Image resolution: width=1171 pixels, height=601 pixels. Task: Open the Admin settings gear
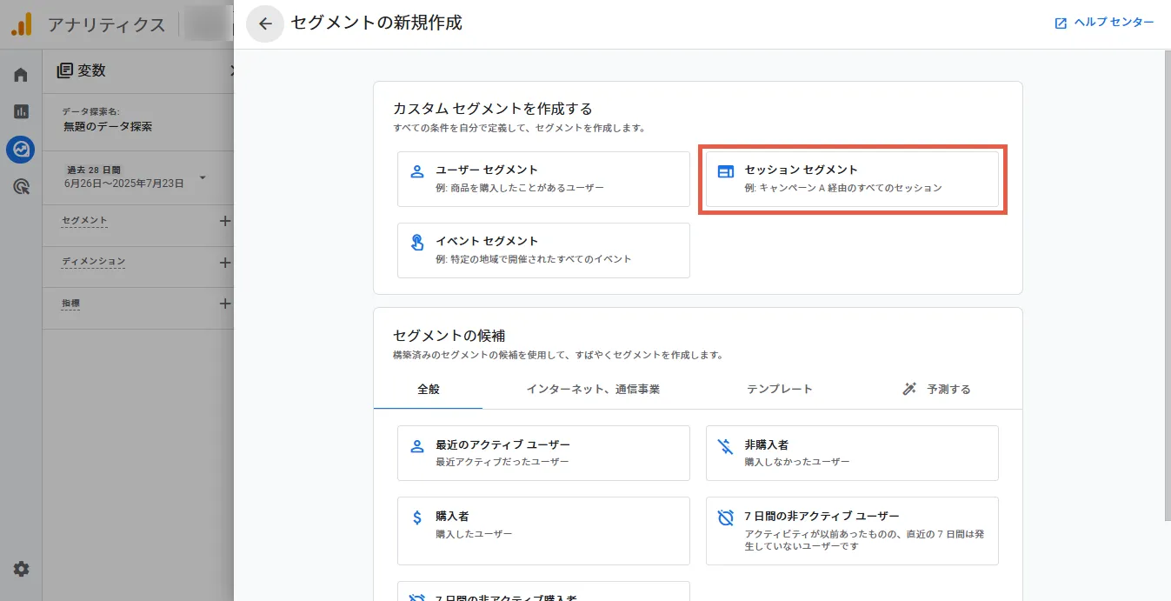[x=21, y=569]
